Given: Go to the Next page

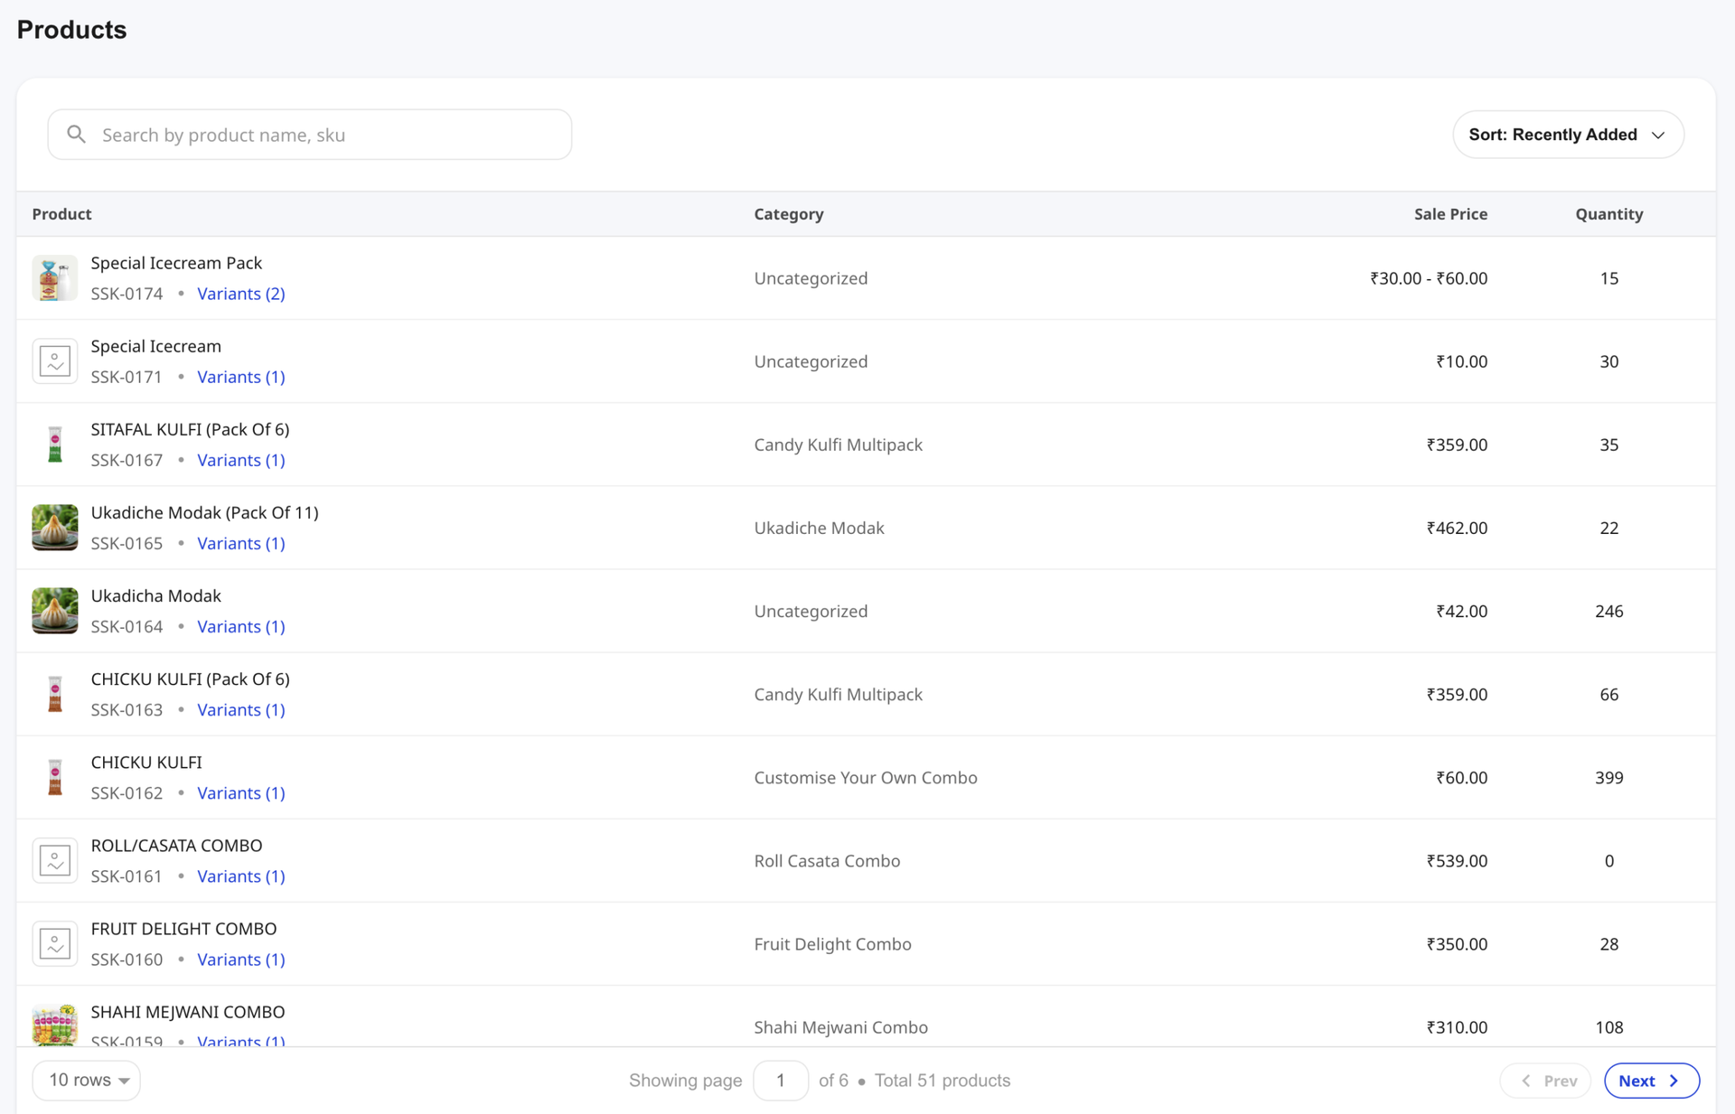Looking at the screenshot, I should click(1651, 1081).
